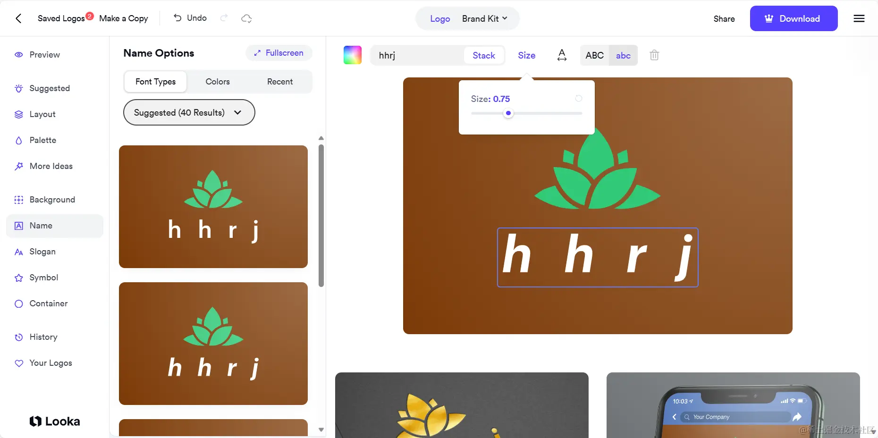Download the logo
Image resolution: width=878 pixels, height=438 pixels.
[794, 18]
